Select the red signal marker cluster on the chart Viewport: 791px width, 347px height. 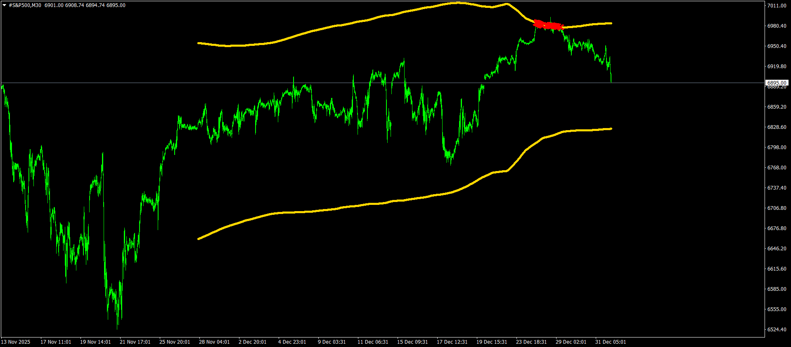tap(548, 25)
